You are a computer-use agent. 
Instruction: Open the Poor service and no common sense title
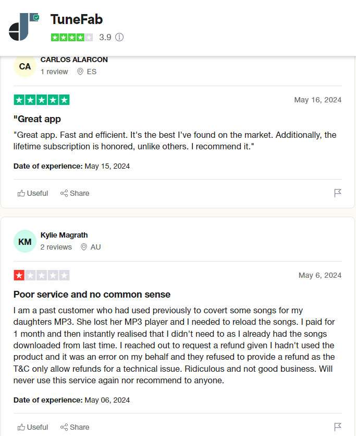(92, 294)
